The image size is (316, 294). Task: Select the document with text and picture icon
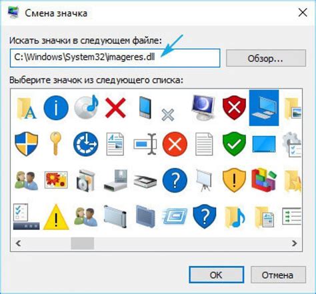tap(115, 144)
